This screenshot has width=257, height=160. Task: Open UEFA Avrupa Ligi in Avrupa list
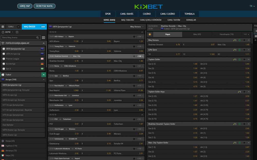23,95
